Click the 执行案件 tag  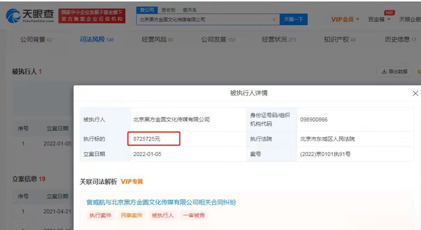tap(100, 215)
